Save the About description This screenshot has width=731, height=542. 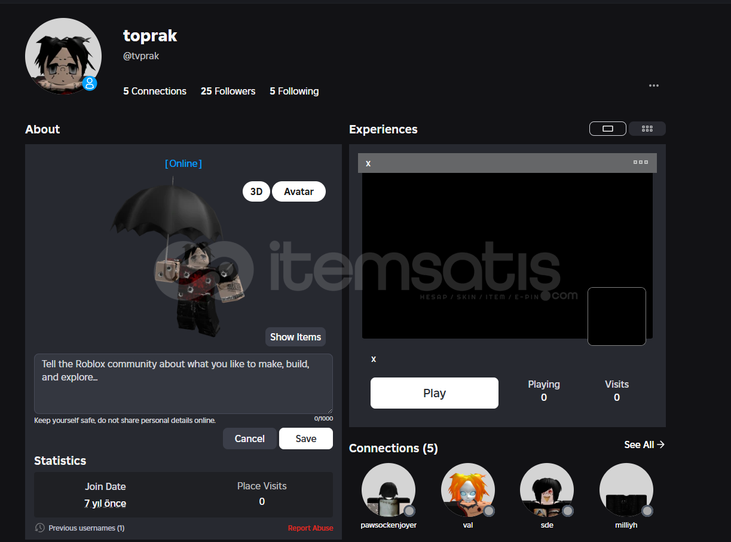(306, 439)
